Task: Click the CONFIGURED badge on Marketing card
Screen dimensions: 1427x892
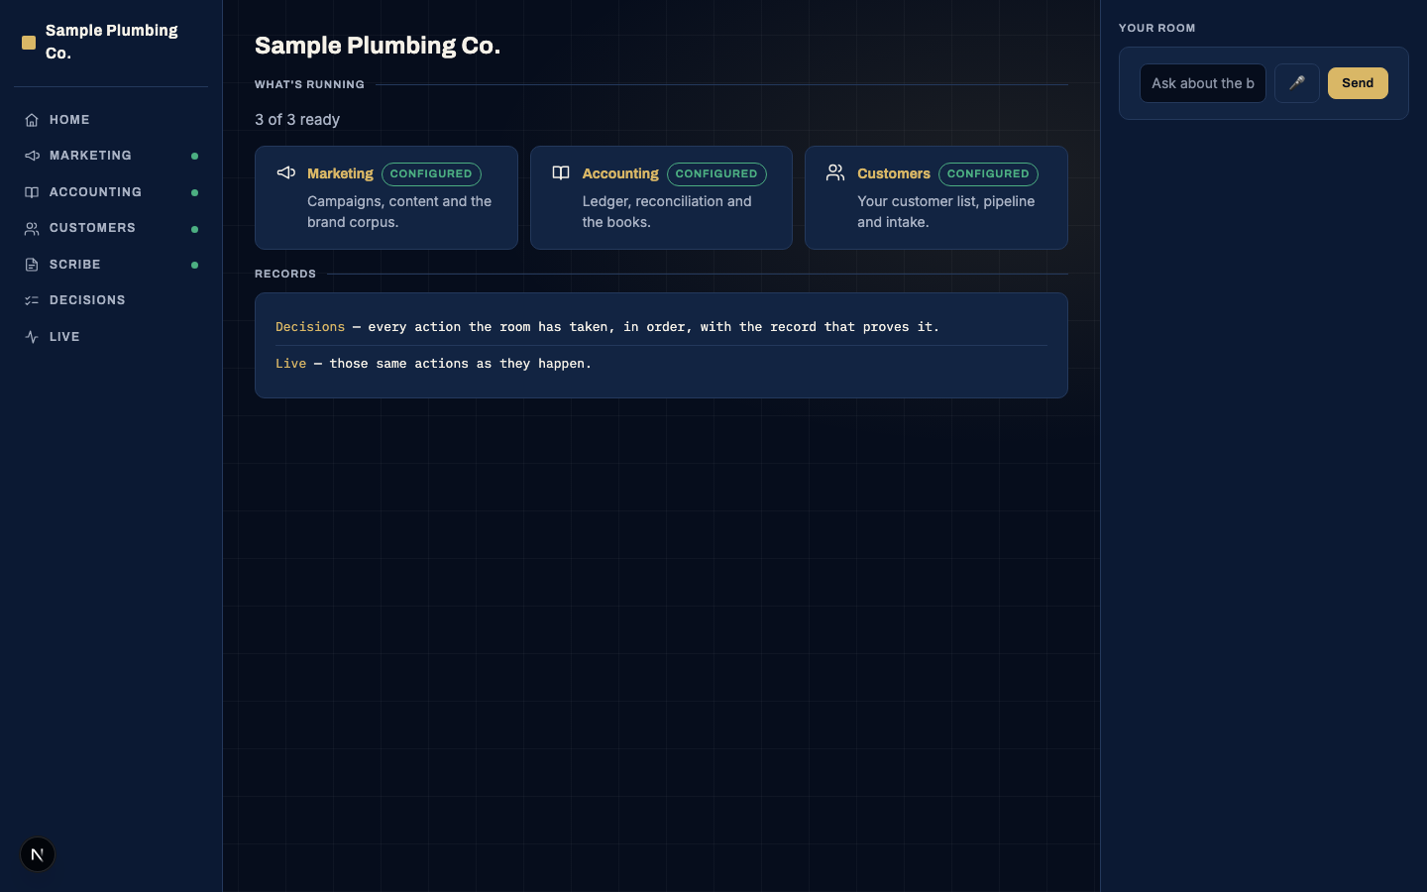Action: (x=431, y=173)
